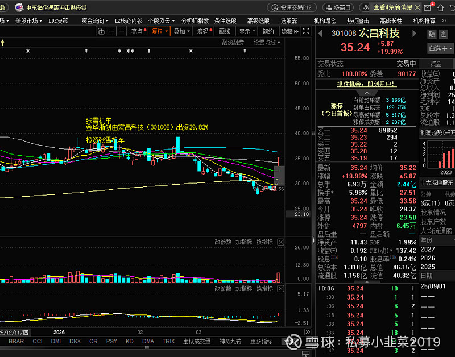Image resolution: width=455 pixels, height=357 pixels.
Task: Zoom out chart with minus button
Action: [x=121, y=31]
